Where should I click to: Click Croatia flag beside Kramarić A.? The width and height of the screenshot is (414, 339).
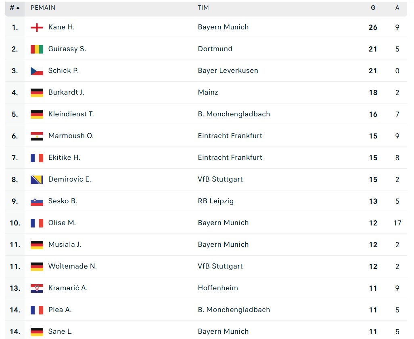[x=37, y=288]
